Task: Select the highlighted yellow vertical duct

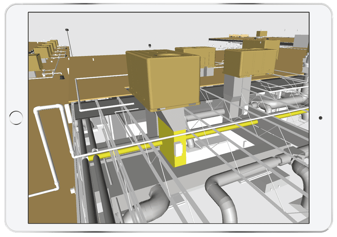Action: 172,142
